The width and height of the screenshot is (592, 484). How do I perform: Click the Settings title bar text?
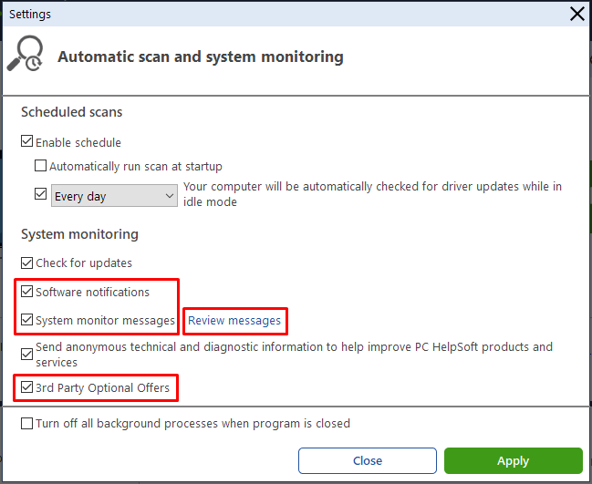click(30, 15)
